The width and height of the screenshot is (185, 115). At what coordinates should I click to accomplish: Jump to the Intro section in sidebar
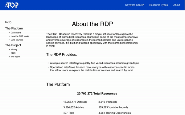click(8, 22)
